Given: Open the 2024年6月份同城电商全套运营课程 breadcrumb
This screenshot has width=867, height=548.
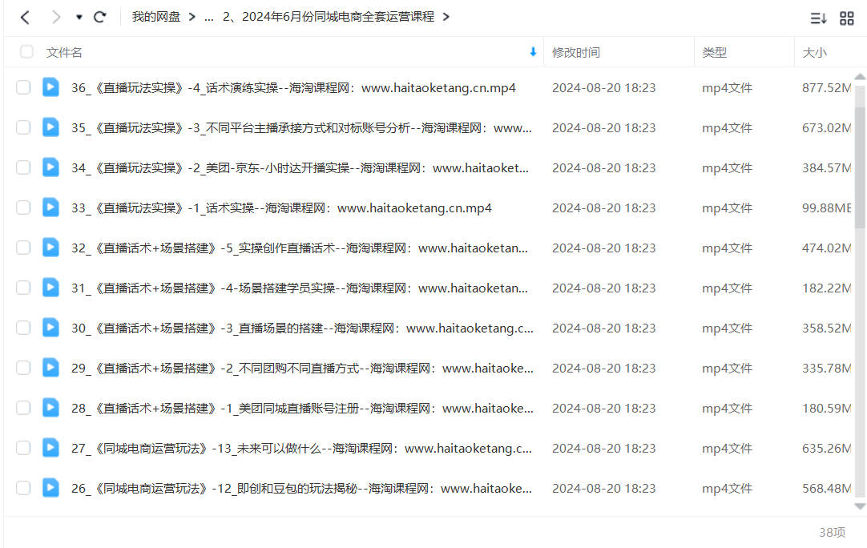Looking at the screenshot, I should (x=329, y=17).
